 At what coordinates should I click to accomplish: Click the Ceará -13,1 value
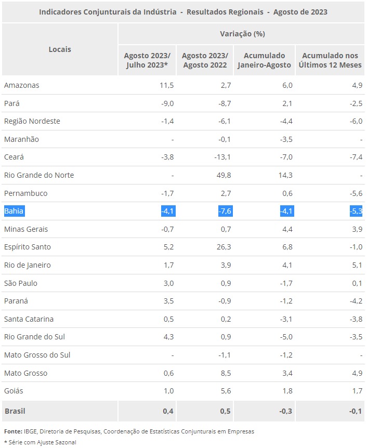coord(222,157)
